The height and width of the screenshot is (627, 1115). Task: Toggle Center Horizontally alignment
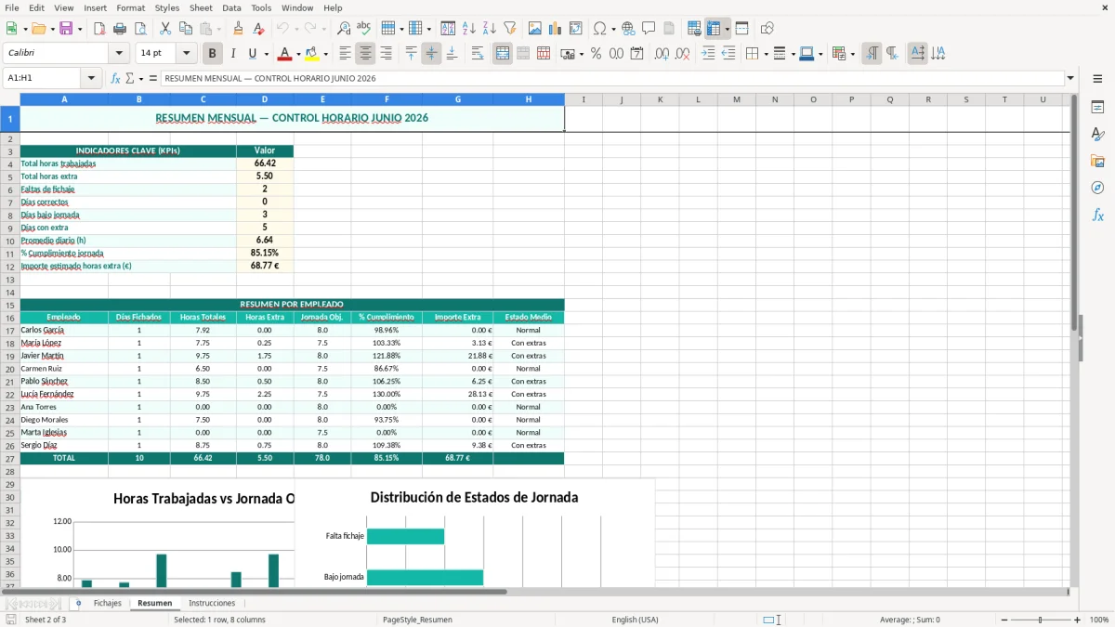click(x=366, y=54)
